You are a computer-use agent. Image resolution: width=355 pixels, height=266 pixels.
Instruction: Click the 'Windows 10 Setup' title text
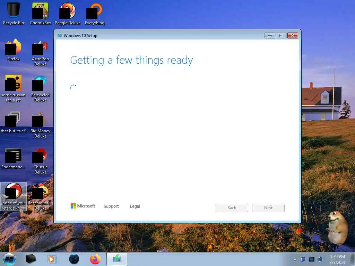coord(80,36)
